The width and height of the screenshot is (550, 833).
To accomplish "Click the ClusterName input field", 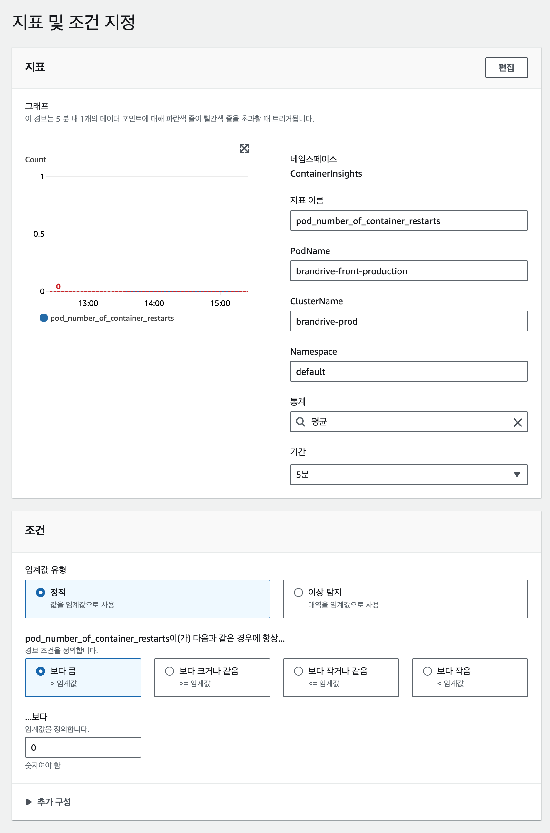I will click(409, 321).
